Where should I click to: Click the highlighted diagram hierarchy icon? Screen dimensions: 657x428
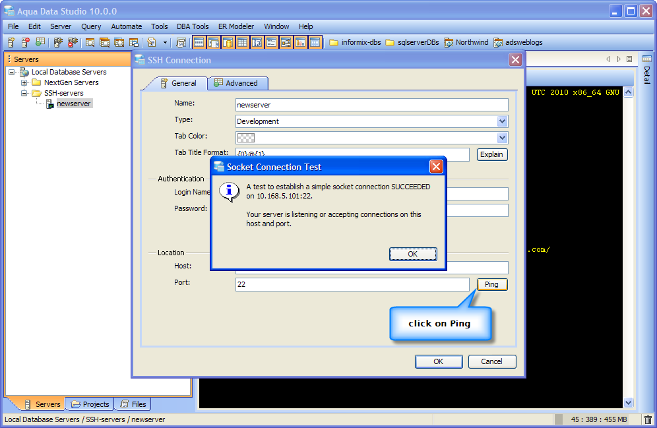point(286,42)
